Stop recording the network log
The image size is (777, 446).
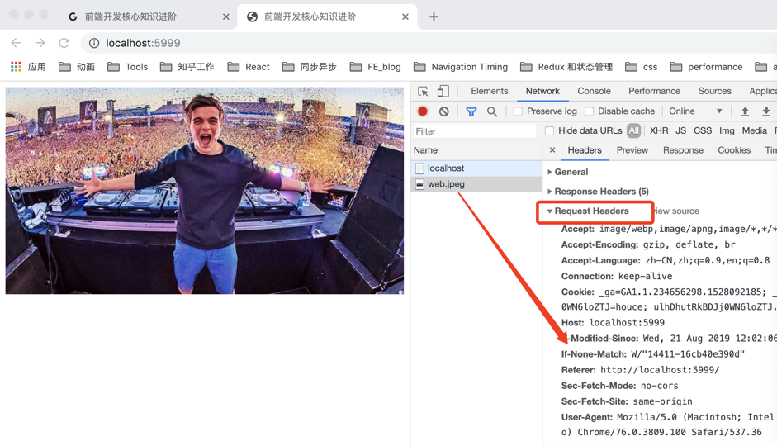coord(423,111)
